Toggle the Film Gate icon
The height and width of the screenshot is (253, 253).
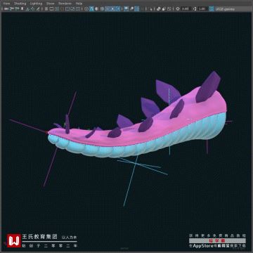coord(51,9)
